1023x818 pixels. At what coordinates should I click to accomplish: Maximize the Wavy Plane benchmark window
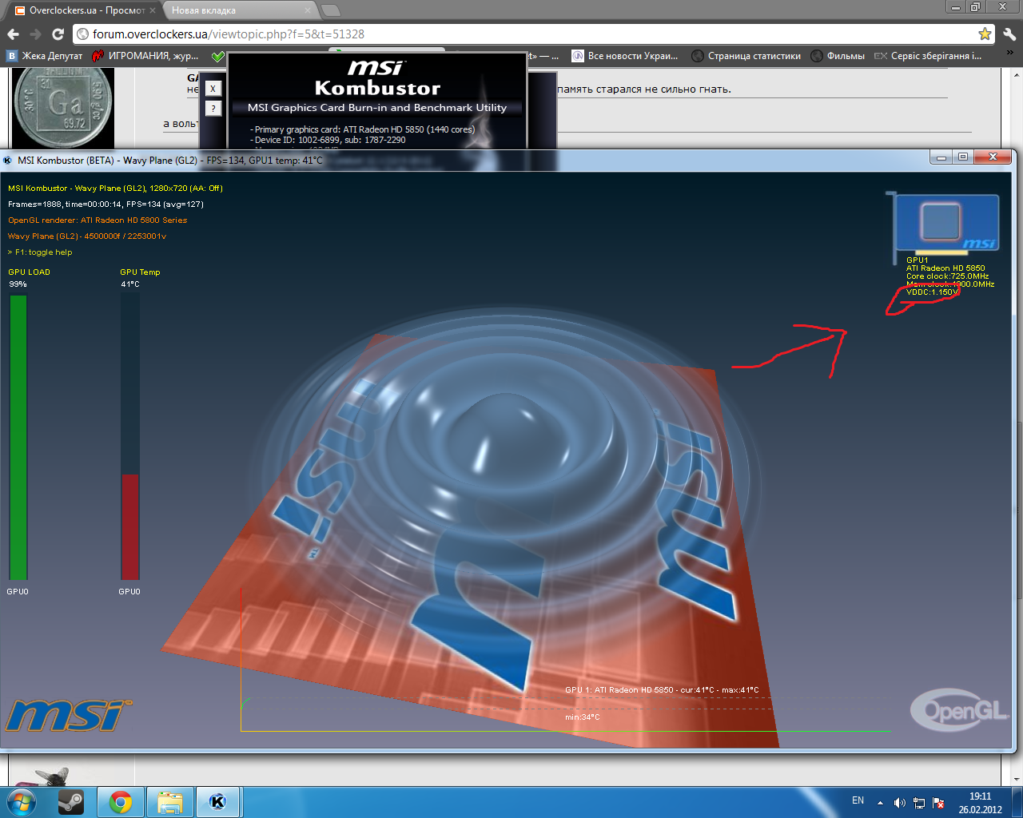[x=963, y=157]
